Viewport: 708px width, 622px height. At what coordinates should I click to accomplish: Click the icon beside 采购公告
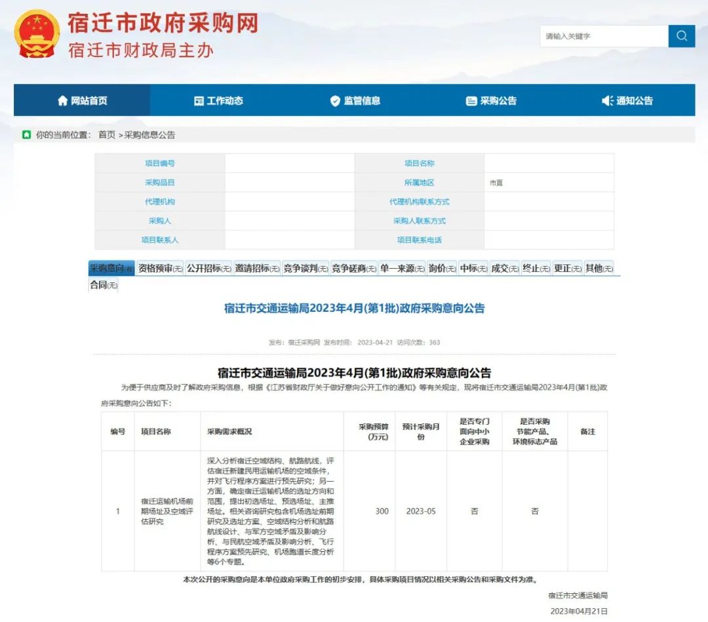[x=471, y=101]
